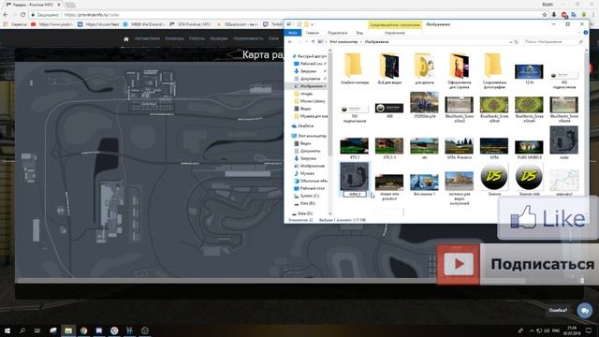599x337 pixels.
Task: Open the site chat bubble icon
Action: [584, 310]
